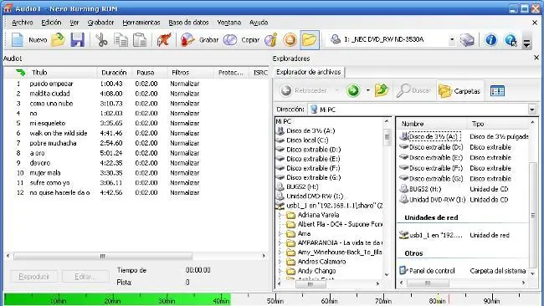Save the compilation with the floppy disk icon
544x306 pixels.
pos(77,40)
